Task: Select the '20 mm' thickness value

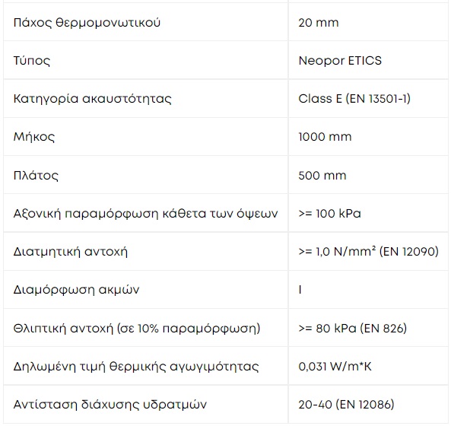Action: point(319,23)
